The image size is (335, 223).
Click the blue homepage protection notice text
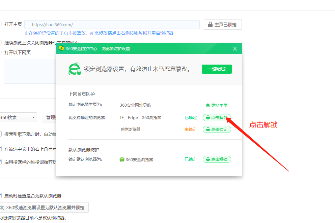click(x=99, y=33)
